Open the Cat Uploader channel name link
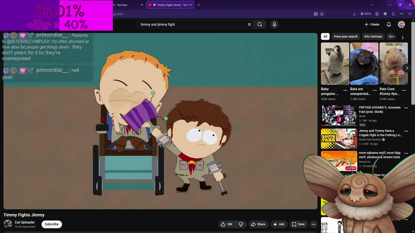The height and width of the screenshot is (233, 415). coord(25,222)
